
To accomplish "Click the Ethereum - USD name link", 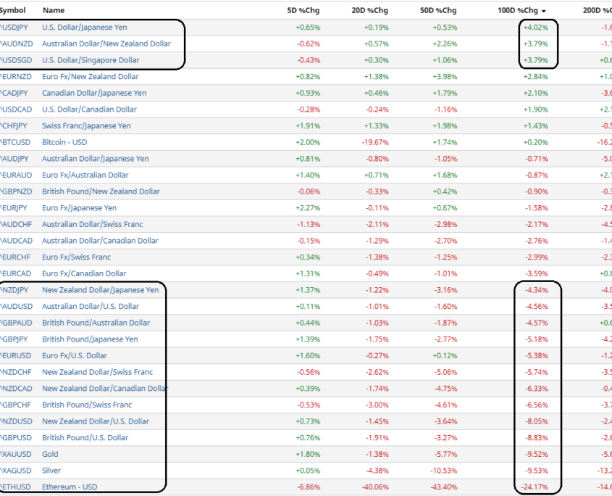I will tap(70, 487).
